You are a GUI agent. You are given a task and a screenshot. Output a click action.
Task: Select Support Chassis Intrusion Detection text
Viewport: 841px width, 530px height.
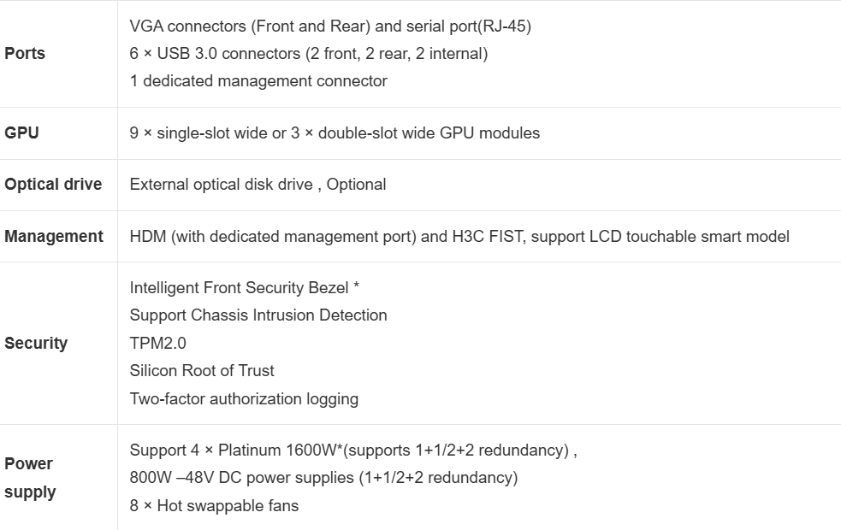point(258,315)
